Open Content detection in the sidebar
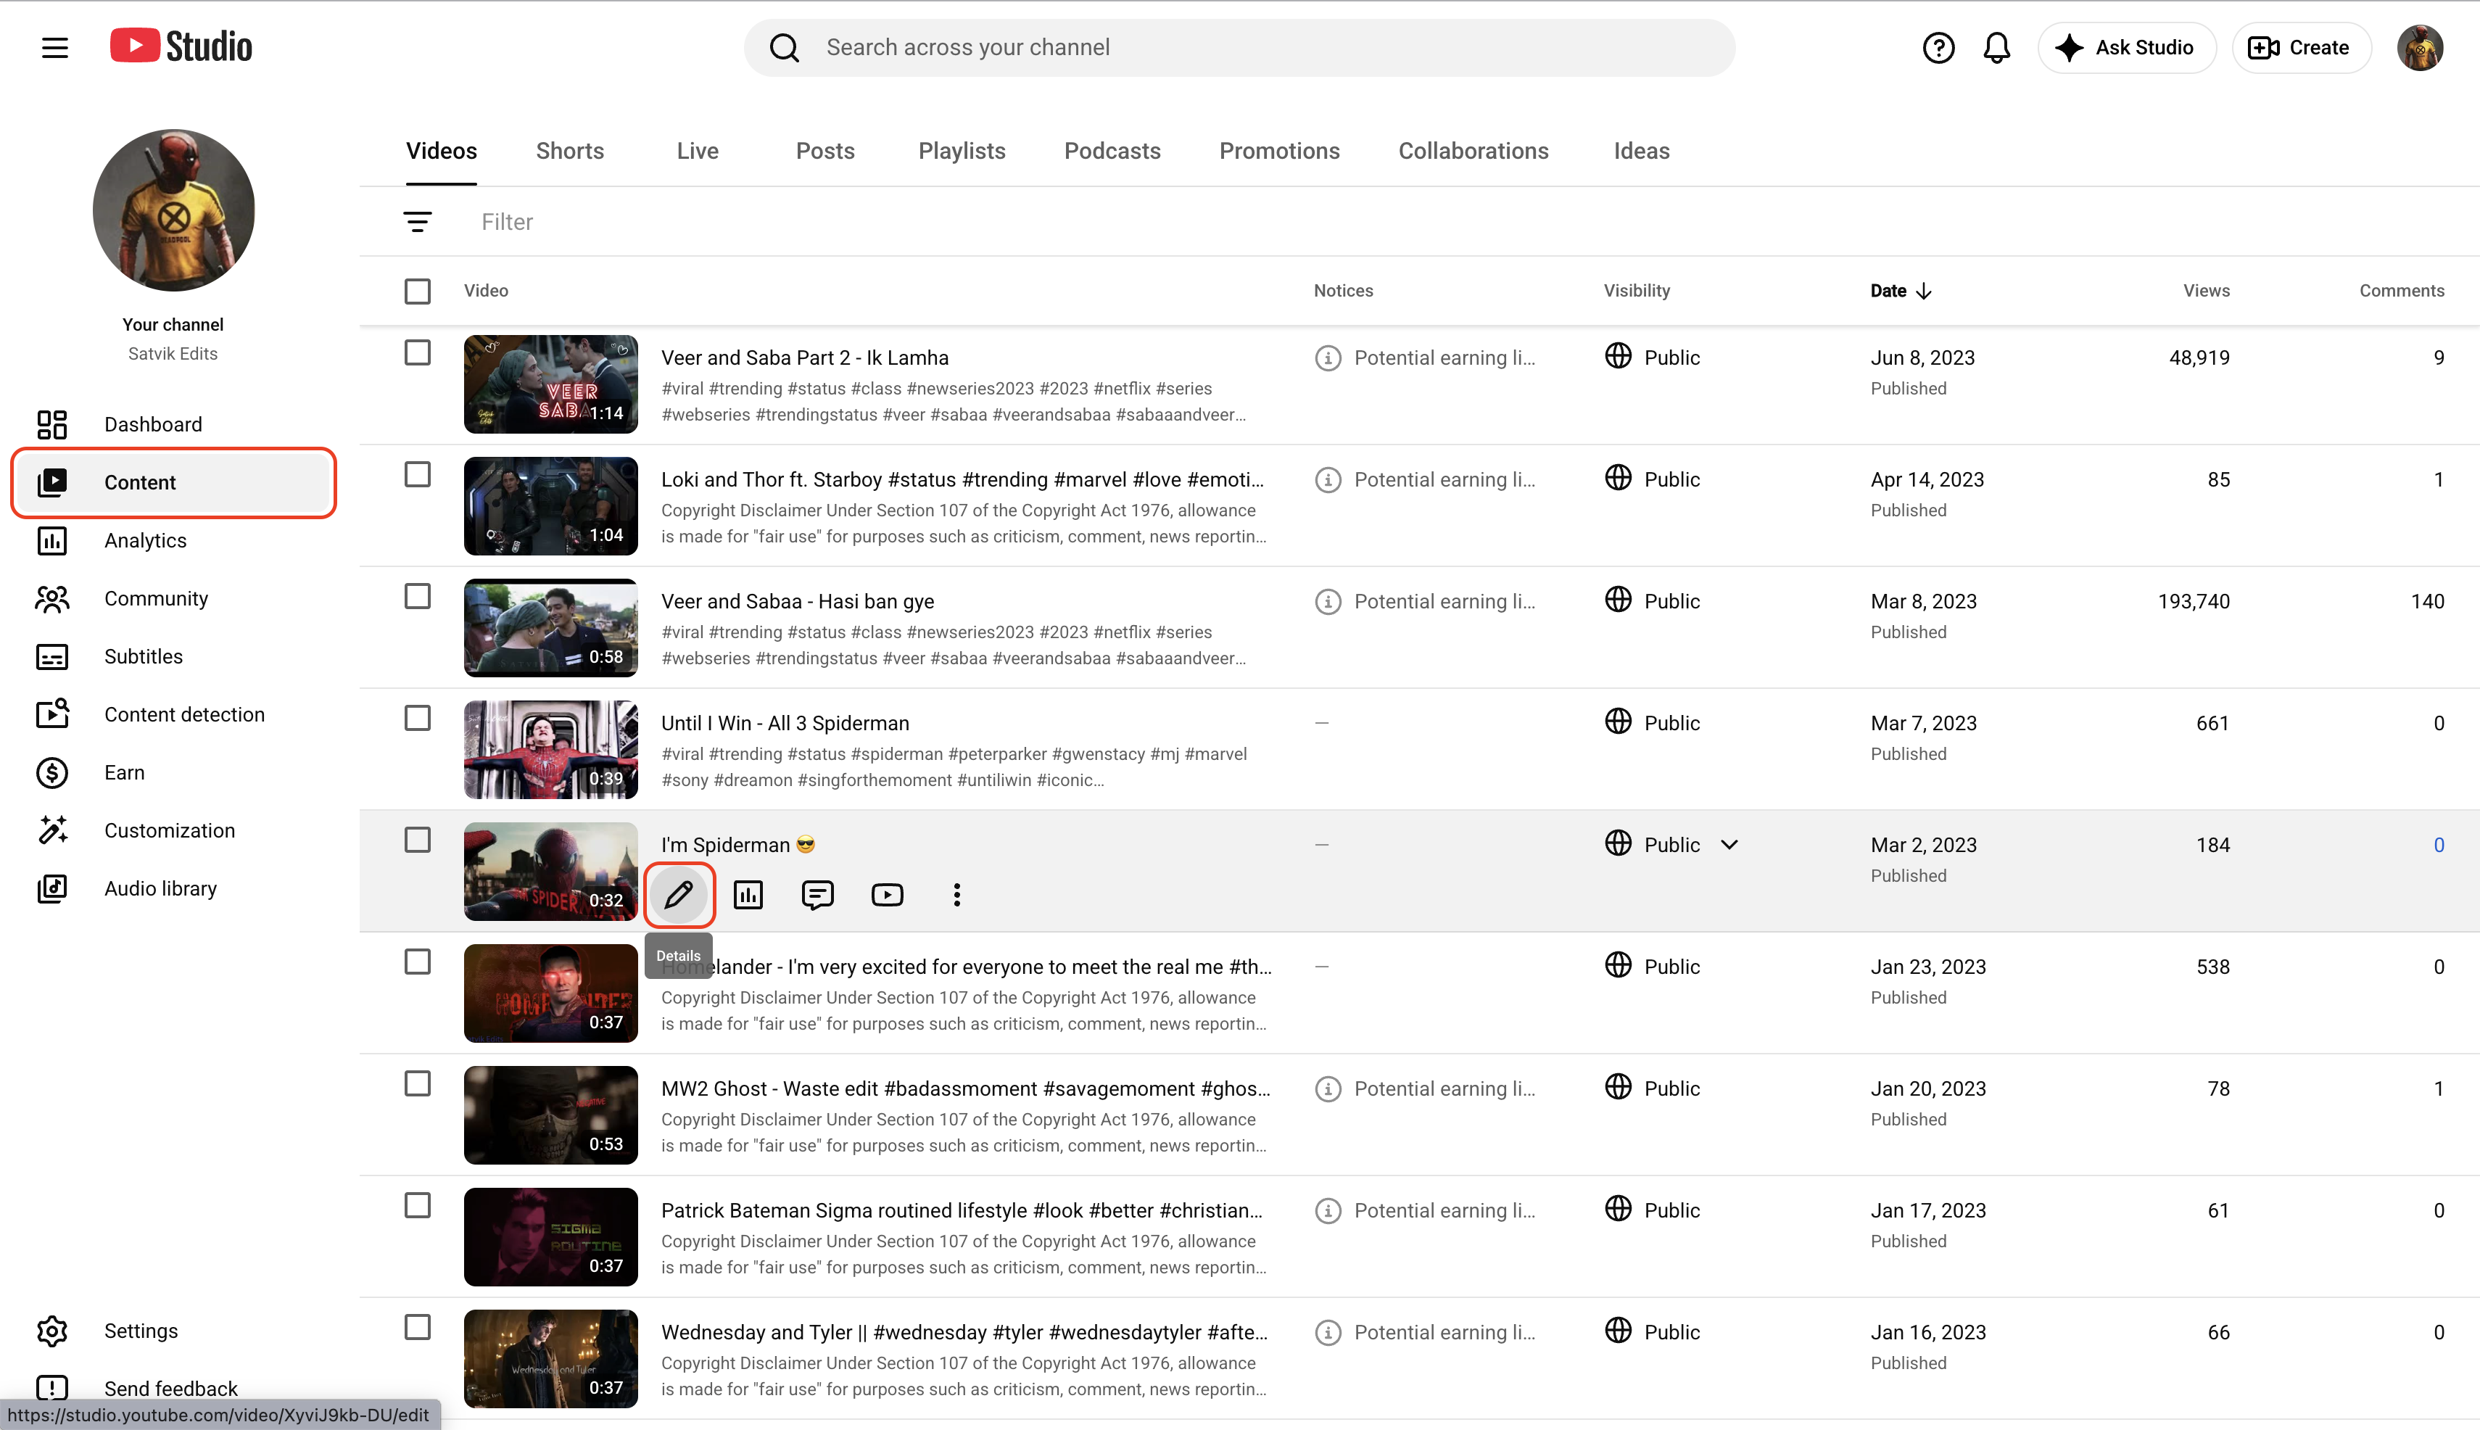Screen dimensions: 2480x1430 coord(173,714)
